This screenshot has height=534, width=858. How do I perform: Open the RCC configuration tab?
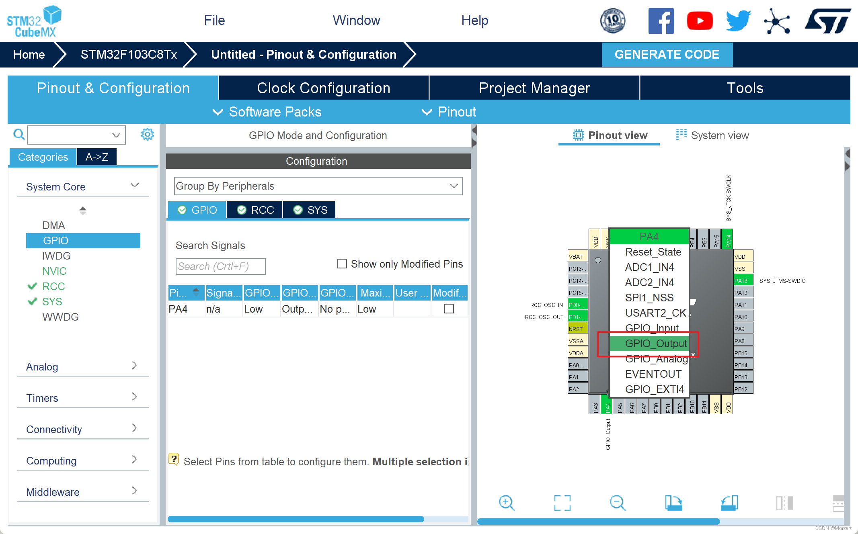[255, 210]
